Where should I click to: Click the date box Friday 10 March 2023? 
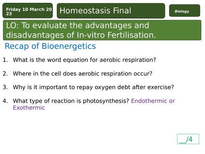click(27, 11)
